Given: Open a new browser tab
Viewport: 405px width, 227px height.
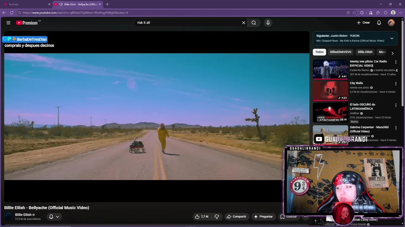Looking at the screenshot, I should pos(107,4).
